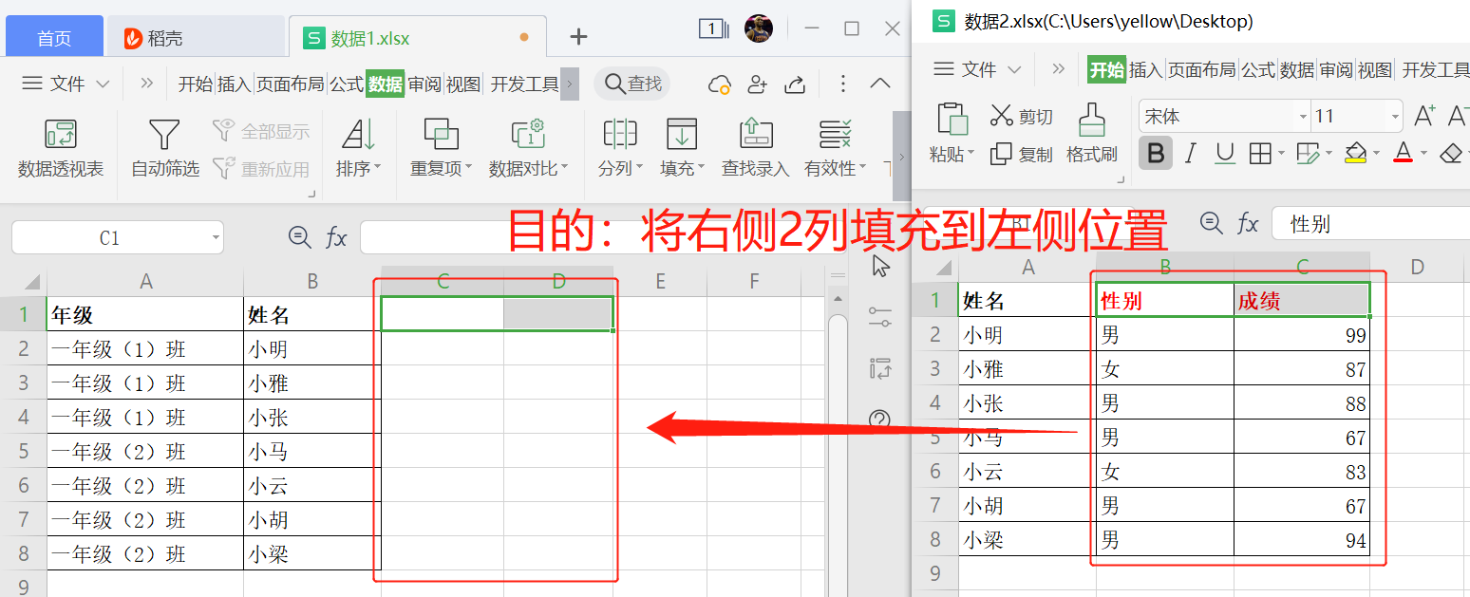The width and height of the screenshot is (1470, 597).
Task: Open the 有效性 dropdown
Action: click(x=835, y=169)
